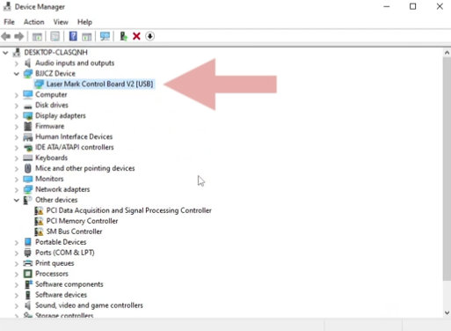
Task: Click SM Bus Controller warning icon
Action: click(x=39, y=232)
